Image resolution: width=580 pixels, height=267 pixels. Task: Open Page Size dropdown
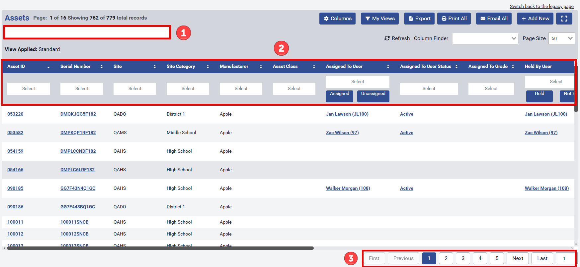(561, 38)
